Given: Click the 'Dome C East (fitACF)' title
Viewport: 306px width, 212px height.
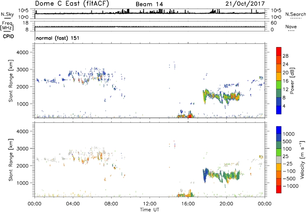Looking at the screenshot, I should coord(72,4).
